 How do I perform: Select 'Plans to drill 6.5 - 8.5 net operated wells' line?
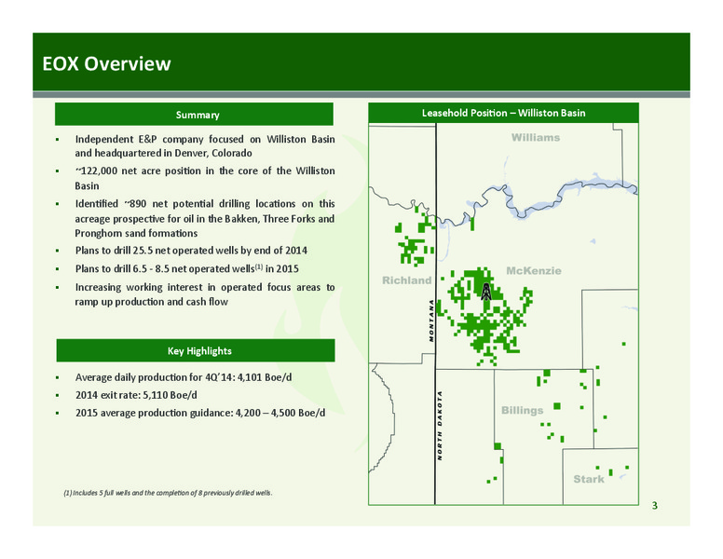point(186,268)
